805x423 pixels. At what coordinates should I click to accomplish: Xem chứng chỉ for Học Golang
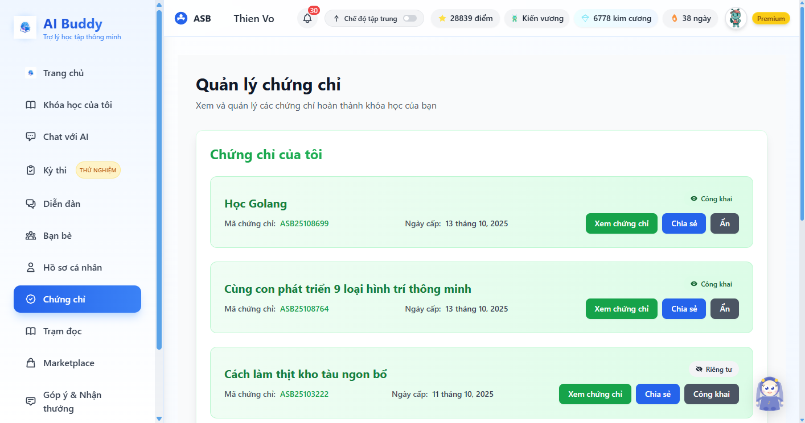[622, 223]
